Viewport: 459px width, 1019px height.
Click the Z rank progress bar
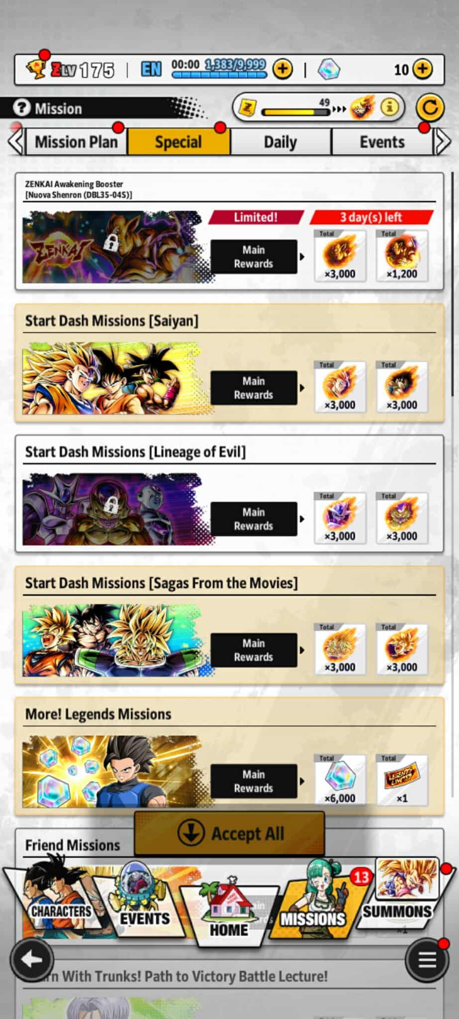pyautogui.click(x=296, y=110)
